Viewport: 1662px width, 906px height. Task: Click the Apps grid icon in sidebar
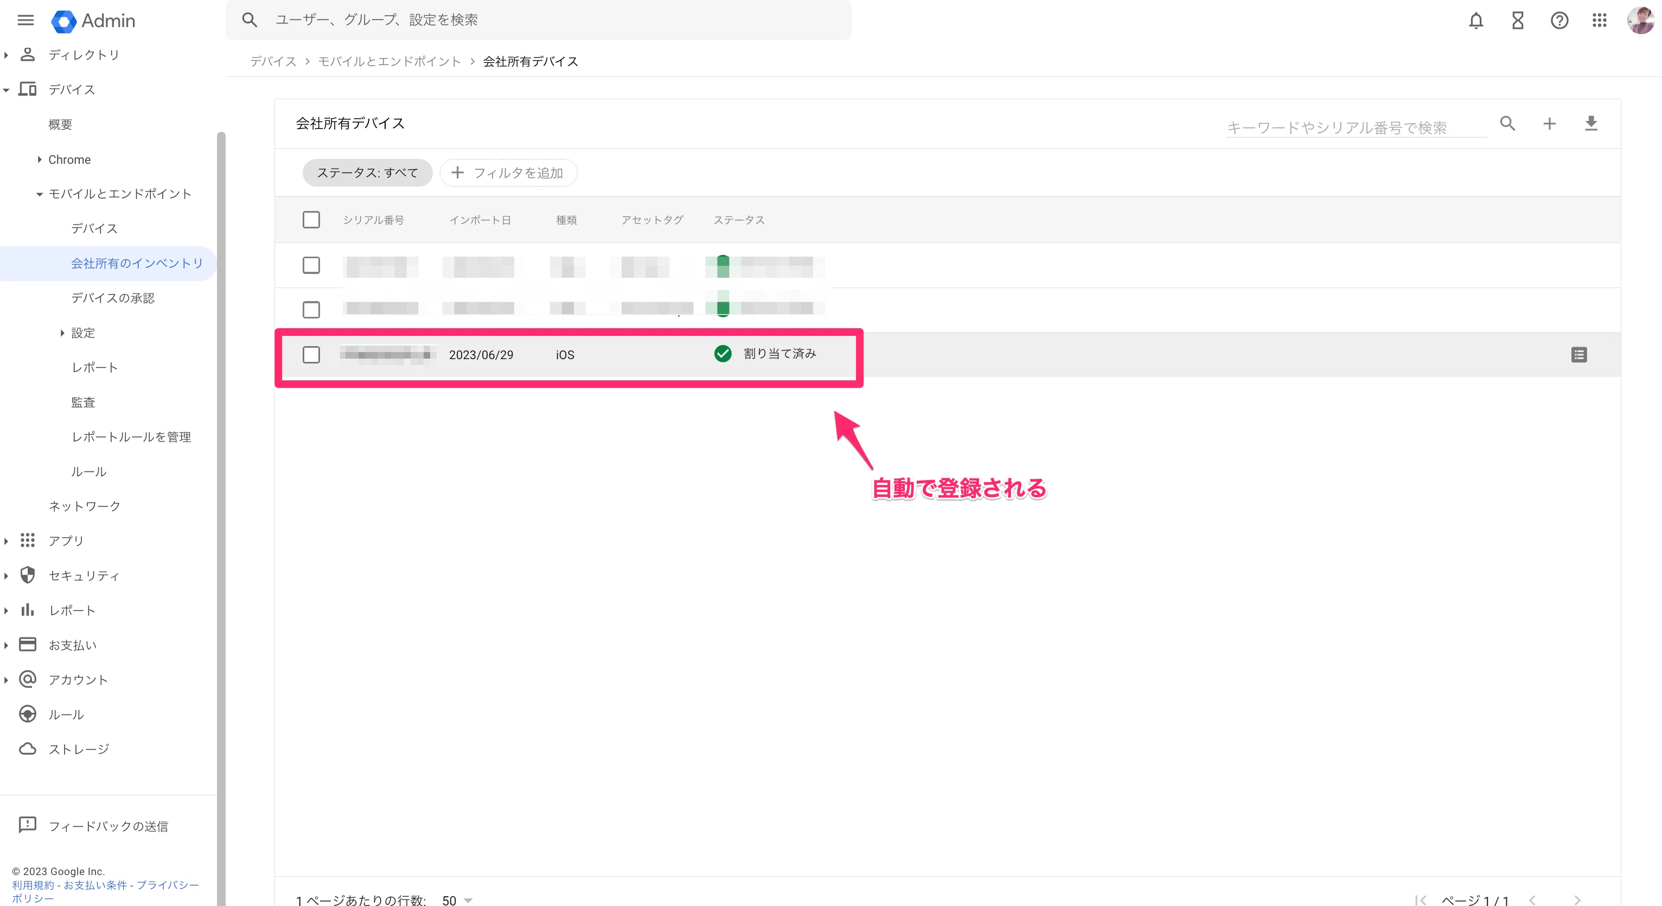tap(27, 540)
